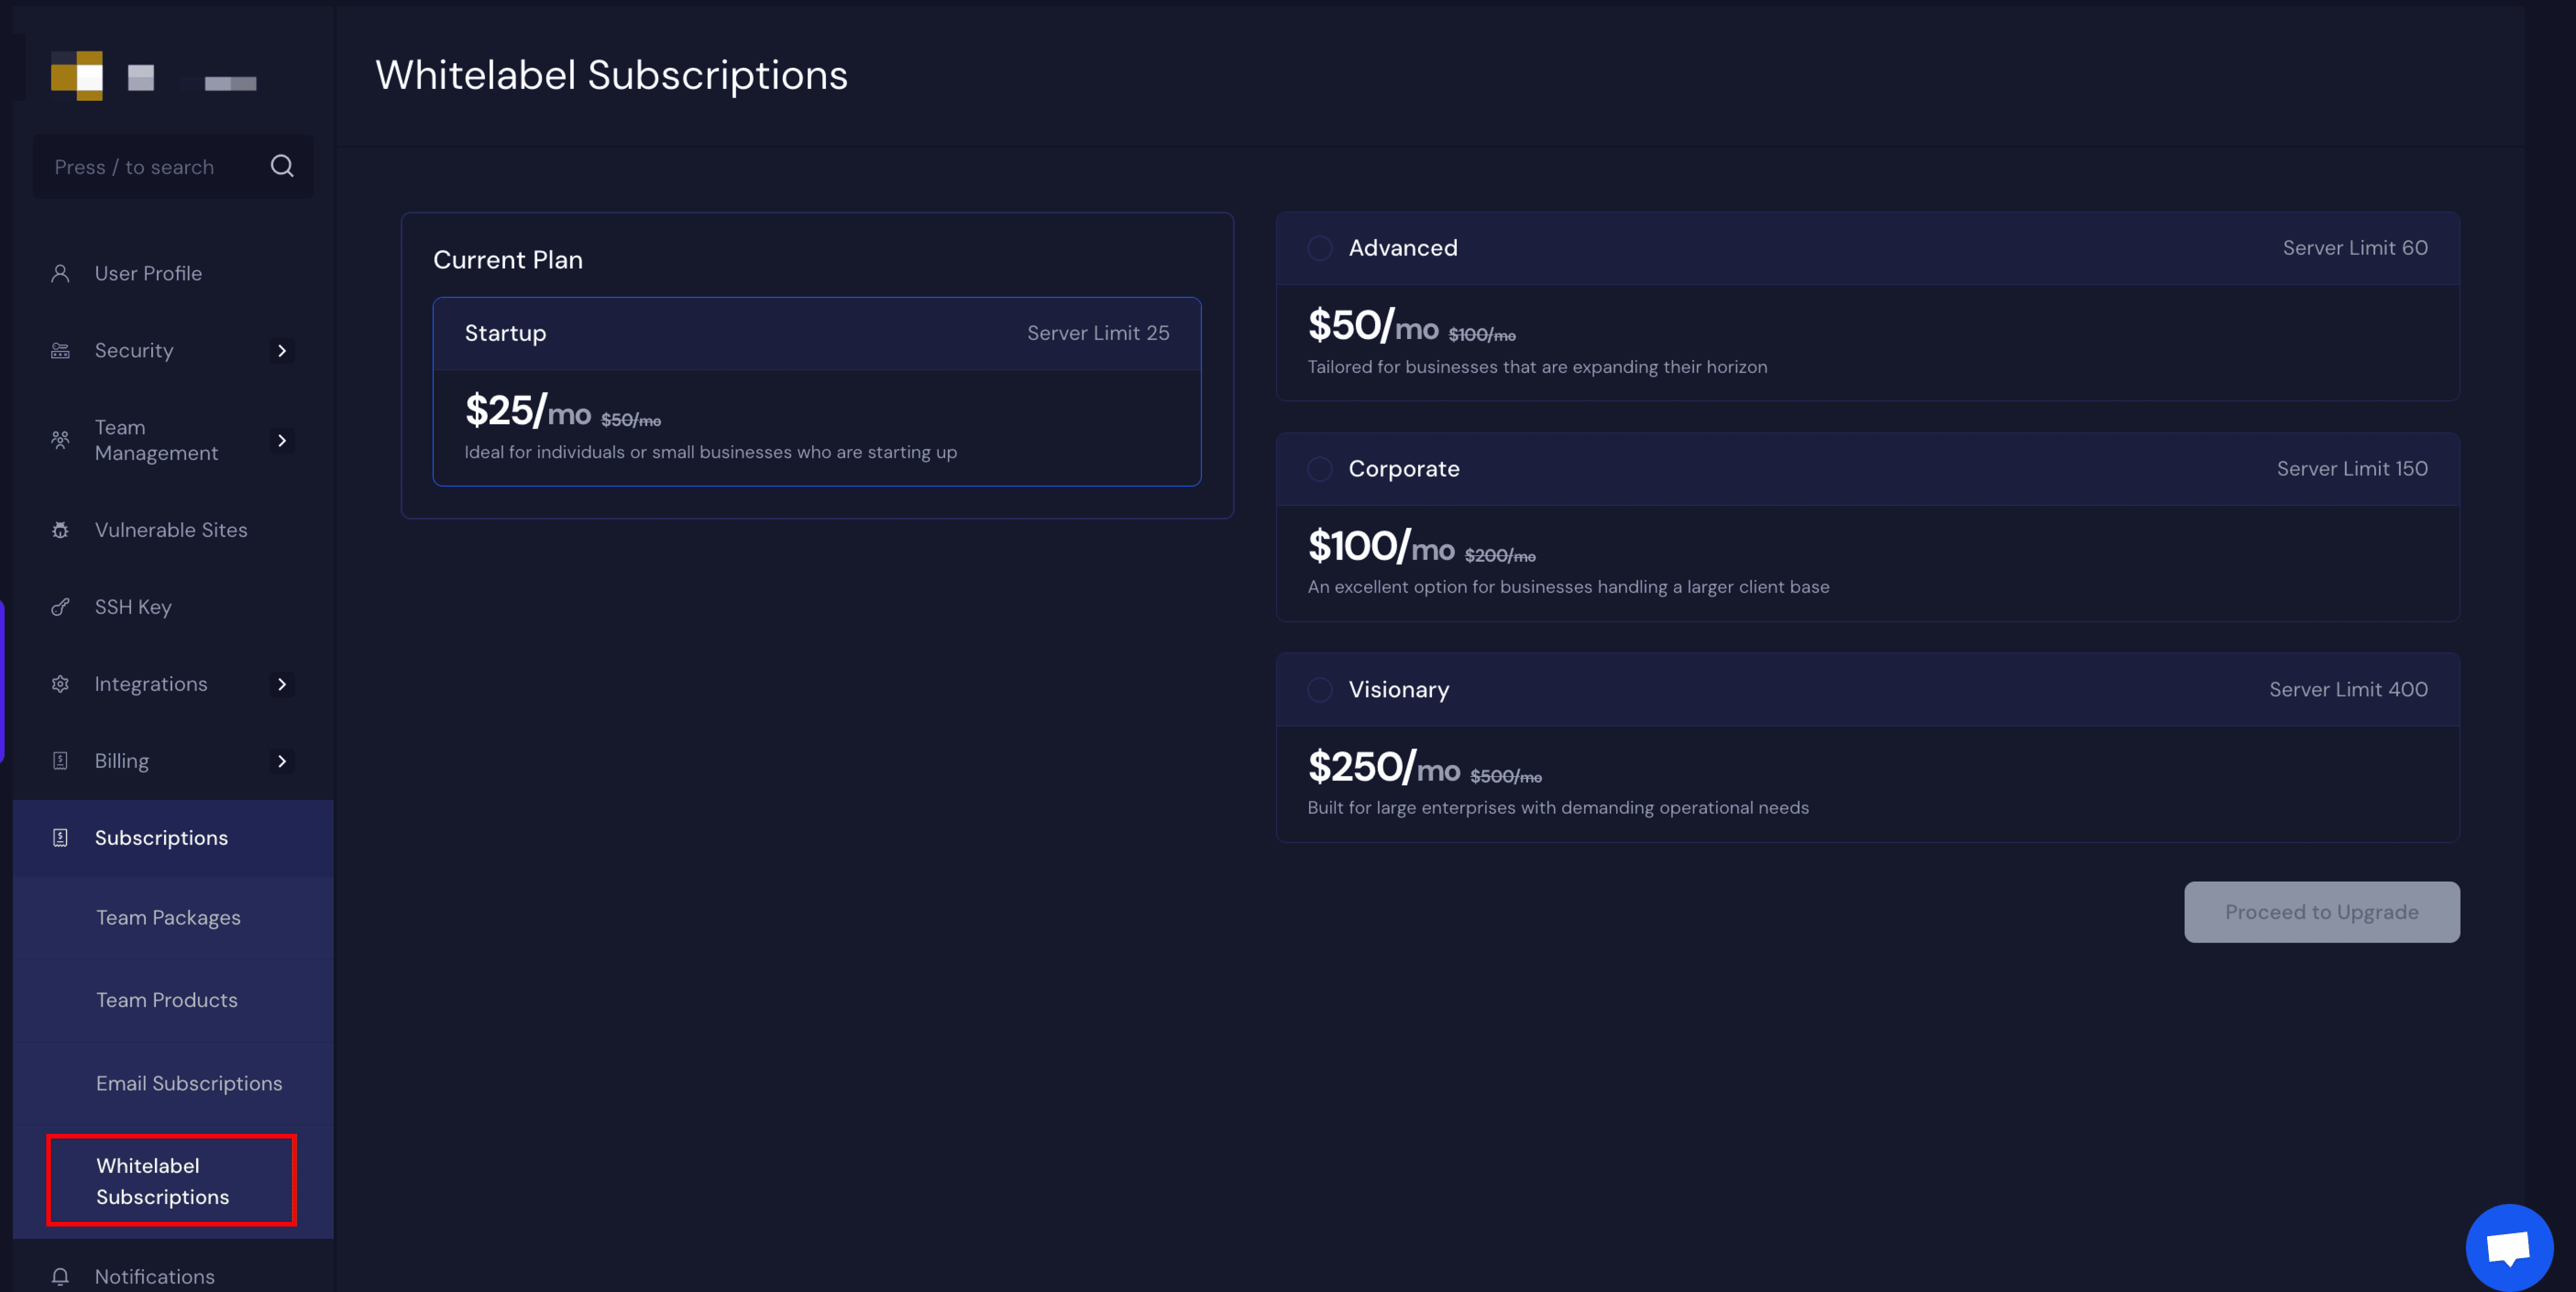Expand the Integrations submenu chevron
2576x1292 pixels.
click(282, 684)
